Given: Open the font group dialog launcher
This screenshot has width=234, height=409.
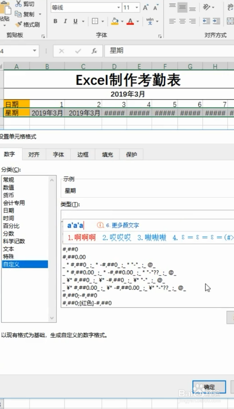Looking at the screenshot, I should 160,36.
